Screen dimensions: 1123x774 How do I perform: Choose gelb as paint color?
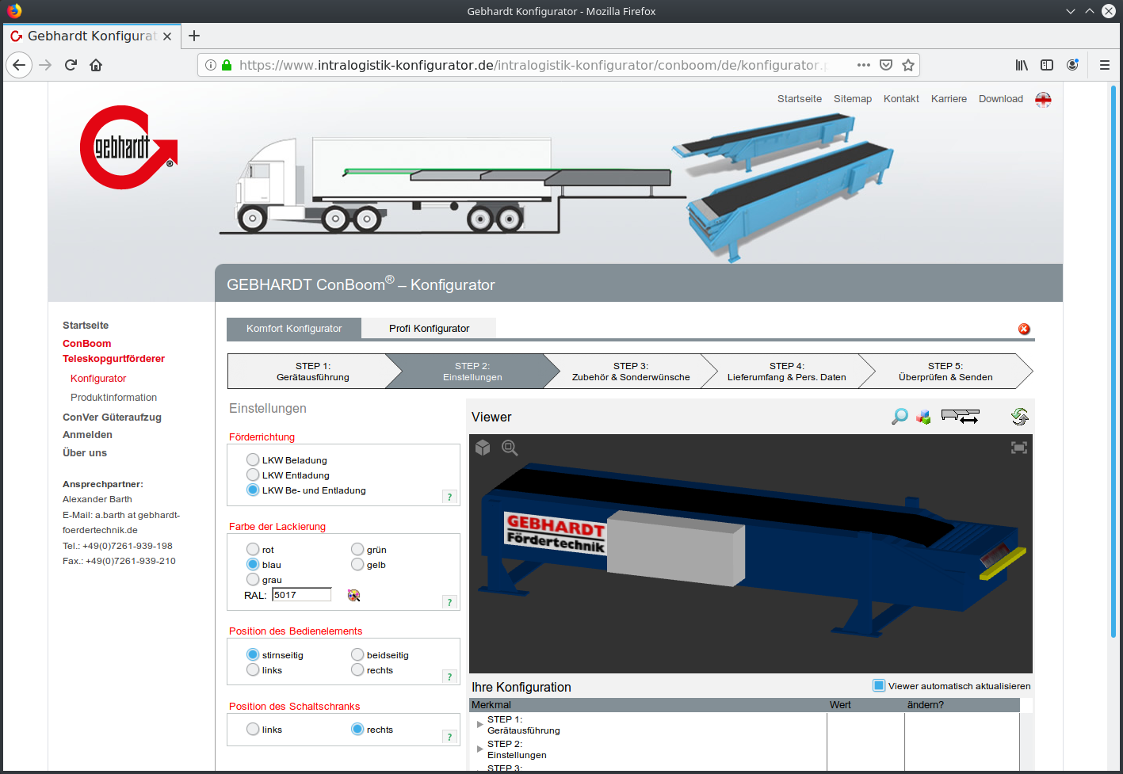[357, 564]
